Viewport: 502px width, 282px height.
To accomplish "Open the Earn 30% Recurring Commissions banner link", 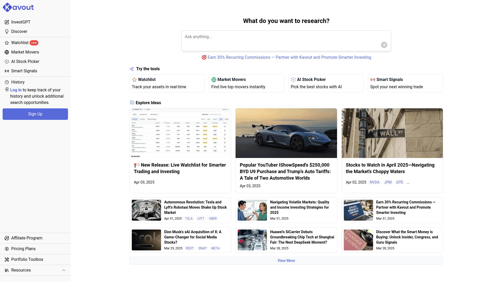I will 286,57.
